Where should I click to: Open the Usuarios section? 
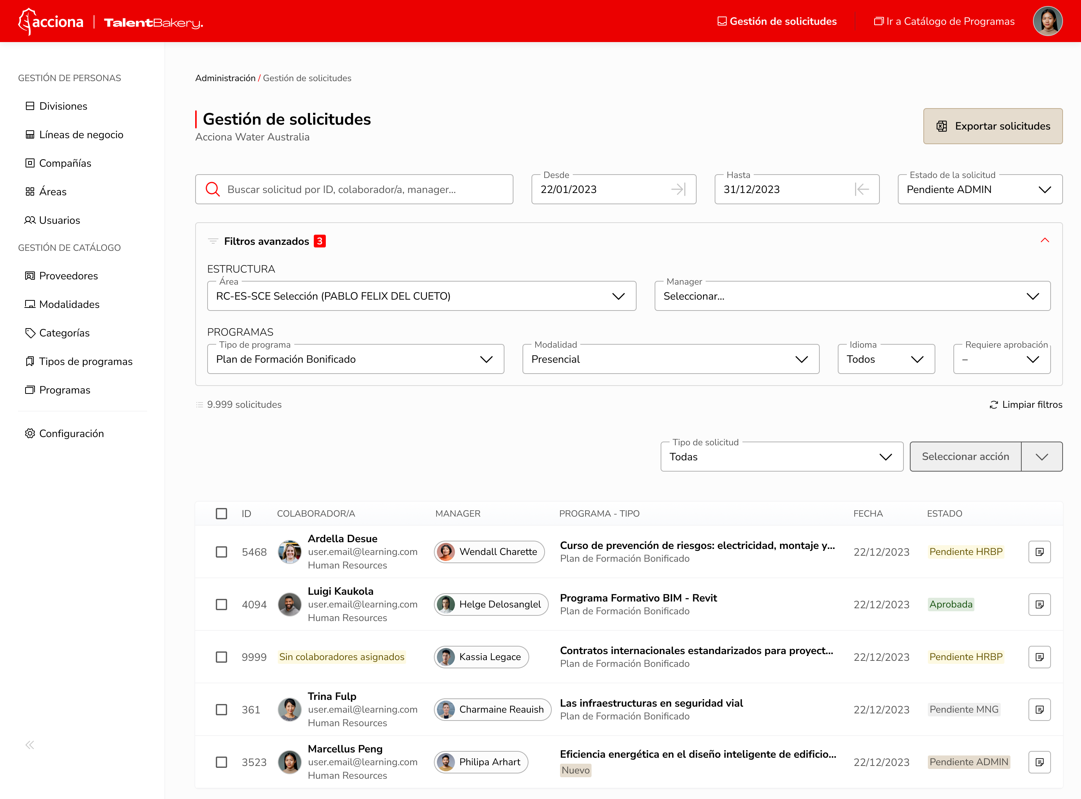(x=59, y=220)
